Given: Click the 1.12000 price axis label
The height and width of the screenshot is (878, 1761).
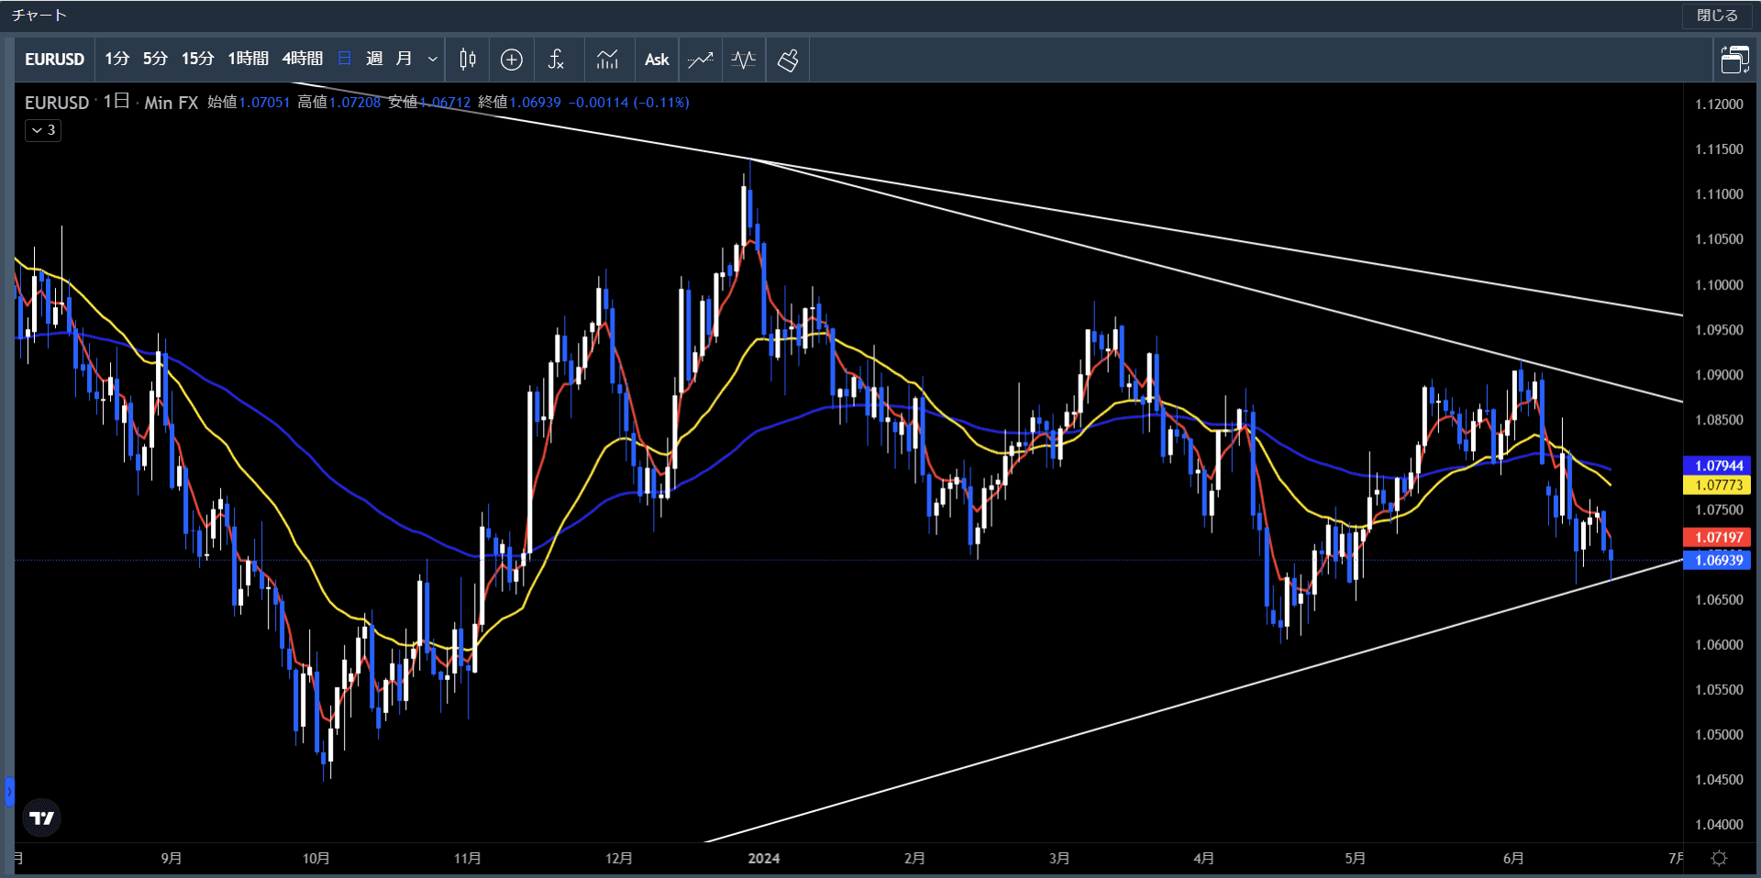Looking at the screenshot, I should click(1719, 104).
